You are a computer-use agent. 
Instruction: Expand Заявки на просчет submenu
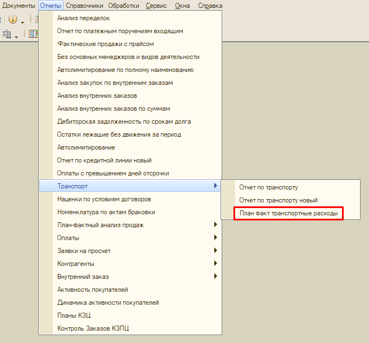[x=130, y=251]
